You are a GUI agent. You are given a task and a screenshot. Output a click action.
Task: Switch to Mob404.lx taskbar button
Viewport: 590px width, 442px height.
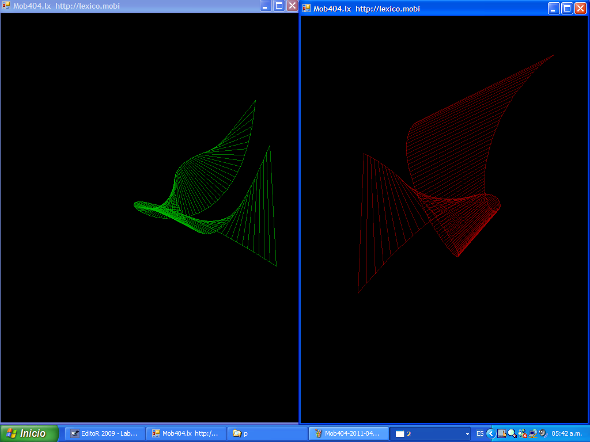[186, 433]
